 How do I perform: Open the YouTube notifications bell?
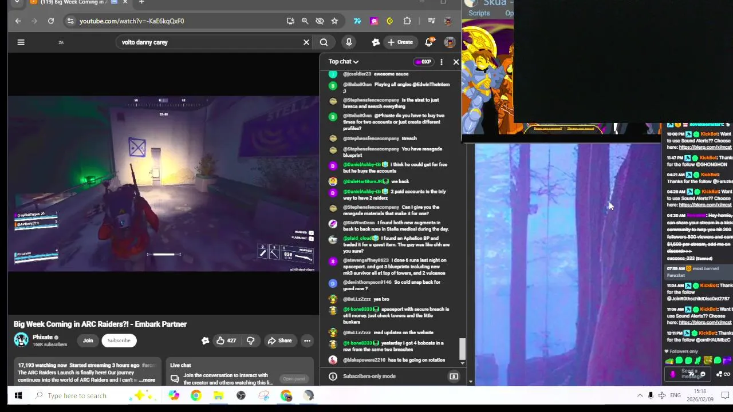[429, 42]
